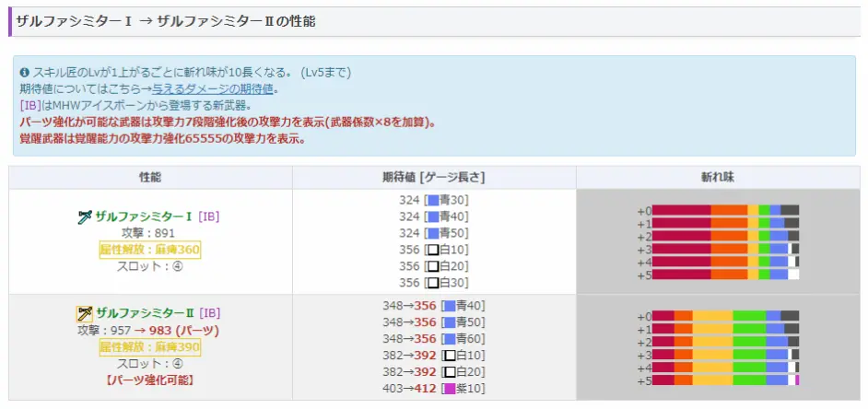Select the +3 sharpness bar of ザルファシミターⅠ
The image size is (868, 409).
tap(725, 249)
